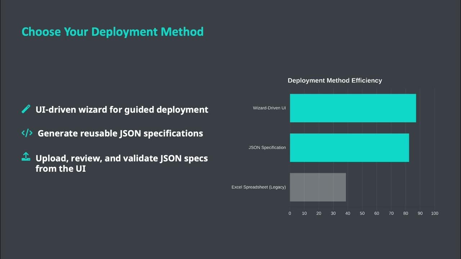This screenshot has width=461, height=259.
Task: Click the 50 tick on the x-axis
Action: point(362,213)
